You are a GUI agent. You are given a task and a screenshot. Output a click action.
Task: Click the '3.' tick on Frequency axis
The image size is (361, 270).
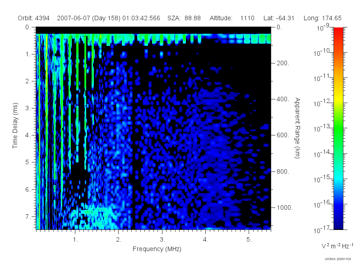[x=162, y=240]
